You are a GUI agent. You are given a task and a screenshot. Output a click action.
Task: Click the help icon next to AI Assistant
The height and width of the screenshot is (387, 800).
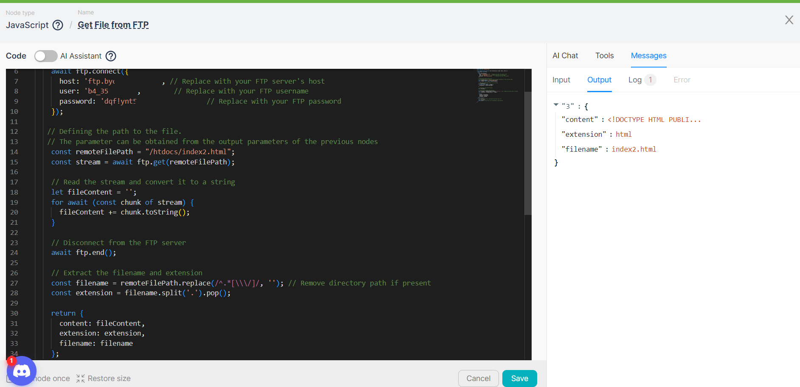point(111,56)
